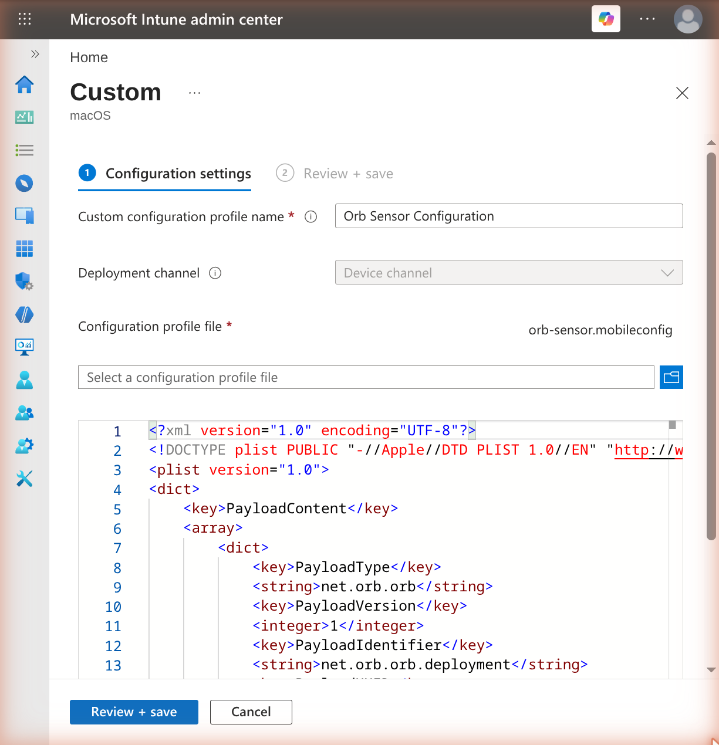Screen dimensions: 719x745
Task: Click the PayloadVersion key on line 10
Action: [360, 606]
